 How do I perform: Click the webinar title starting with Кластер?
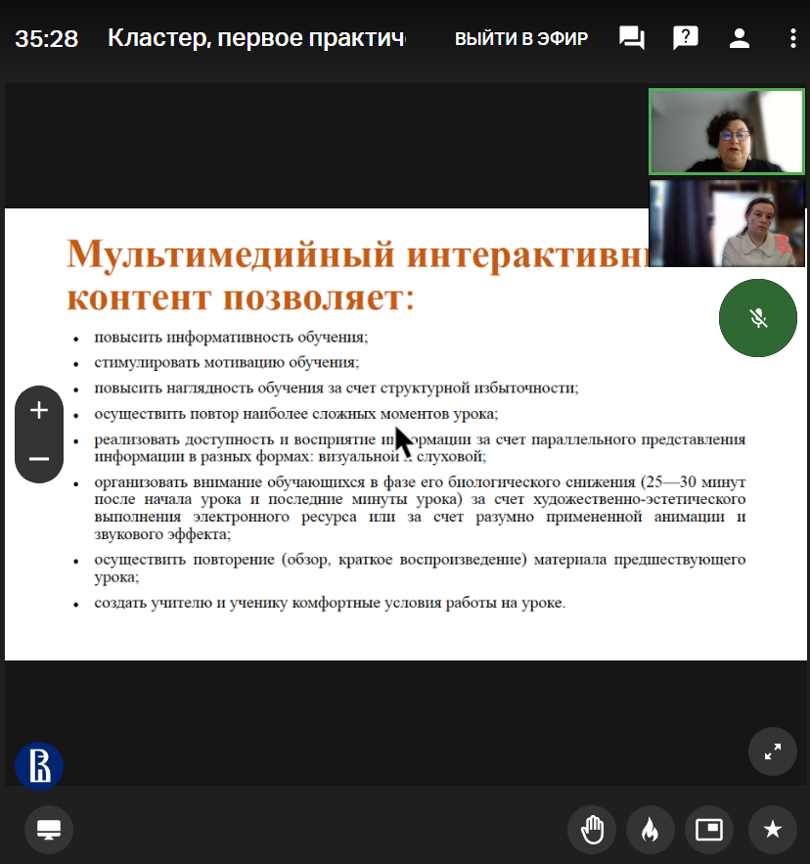click(256, 39)
